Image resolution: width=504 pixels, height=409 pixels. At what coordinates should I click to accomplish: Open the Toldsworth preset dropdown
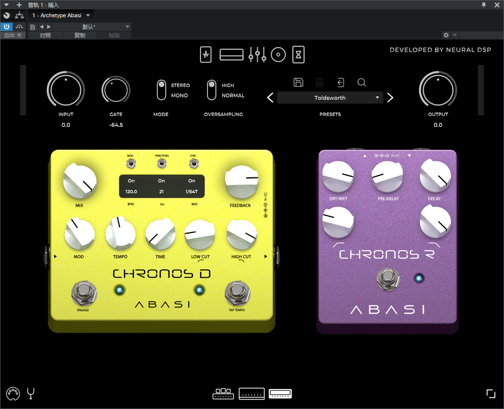coord(330,98)
